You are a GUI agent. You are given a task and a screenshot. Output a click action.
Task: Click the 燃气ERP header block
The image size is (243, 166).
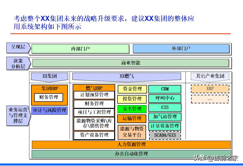tap(94, 87)
